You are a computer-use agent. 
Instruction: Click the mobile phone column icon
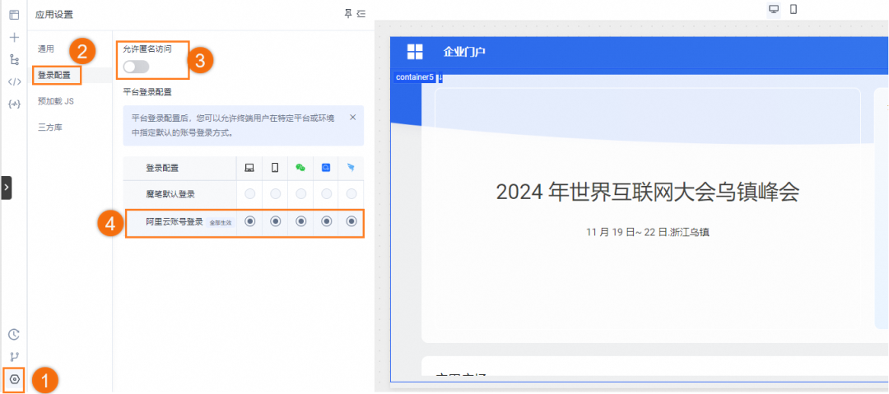(x=275, y=168)
